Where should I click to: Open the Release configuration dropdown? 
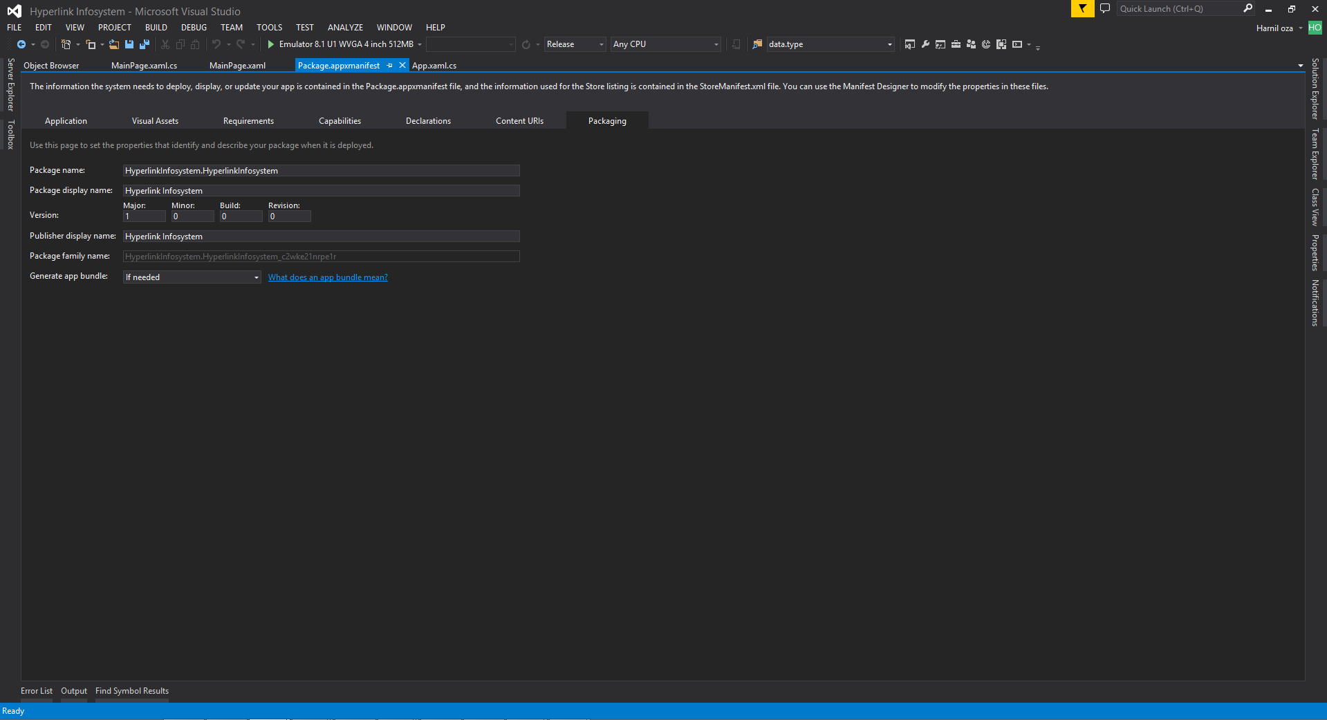click(x=575, y=44)
